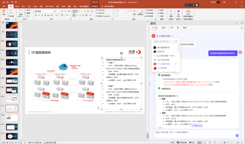
Task: Toggle center text alignment
Action: 77,15
